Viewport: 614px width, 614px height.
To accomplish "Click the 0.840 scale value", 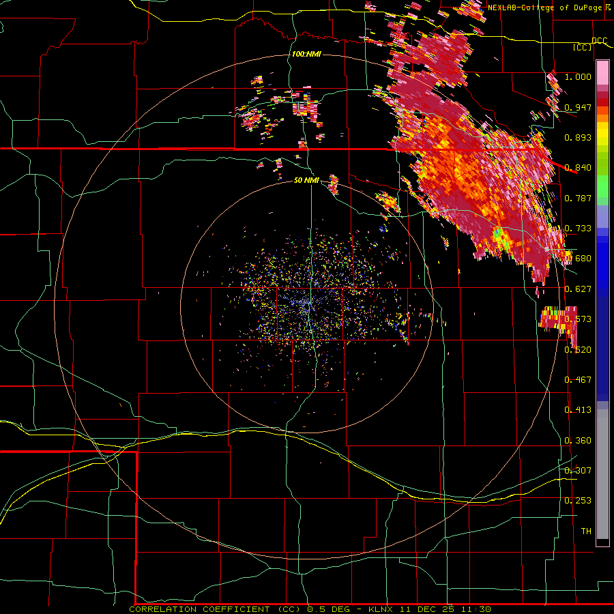I will coord(578,168).
